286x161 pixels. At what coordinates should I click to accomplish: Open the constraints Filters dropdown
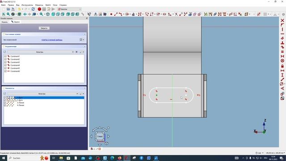point(41,52)
